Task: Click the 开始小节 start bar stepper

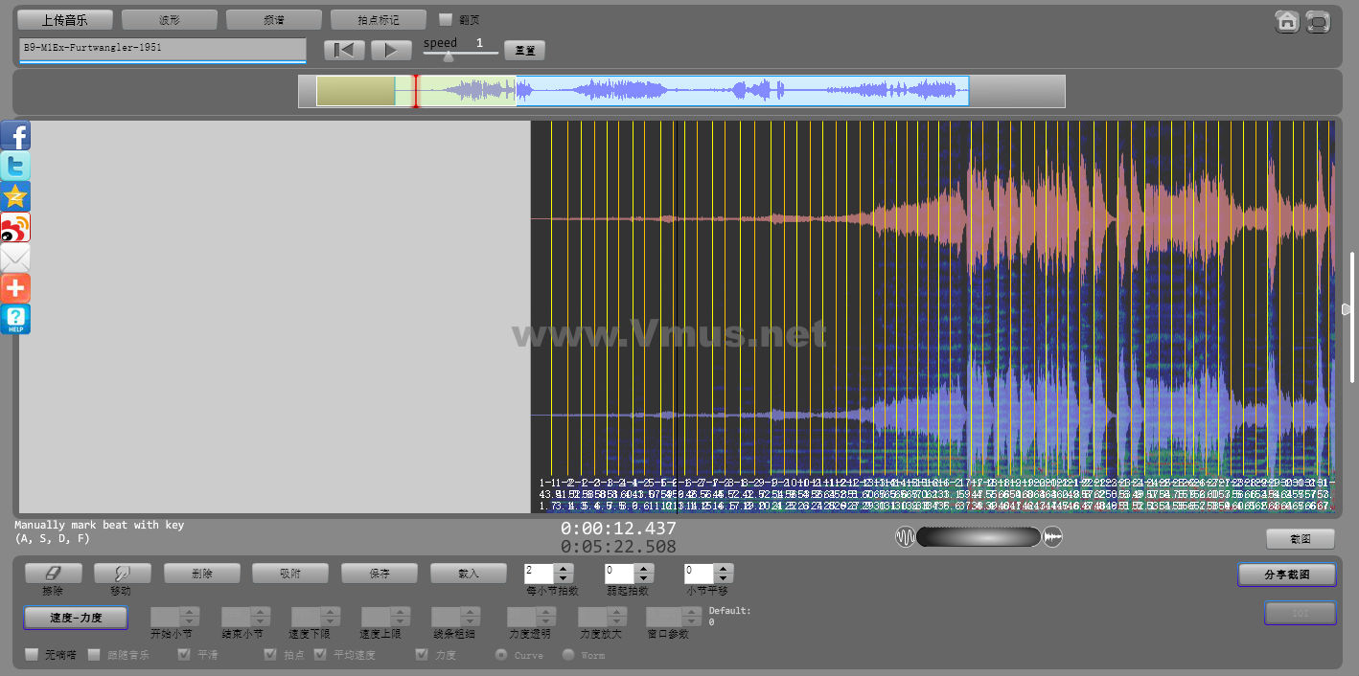Action: point(174,617)
